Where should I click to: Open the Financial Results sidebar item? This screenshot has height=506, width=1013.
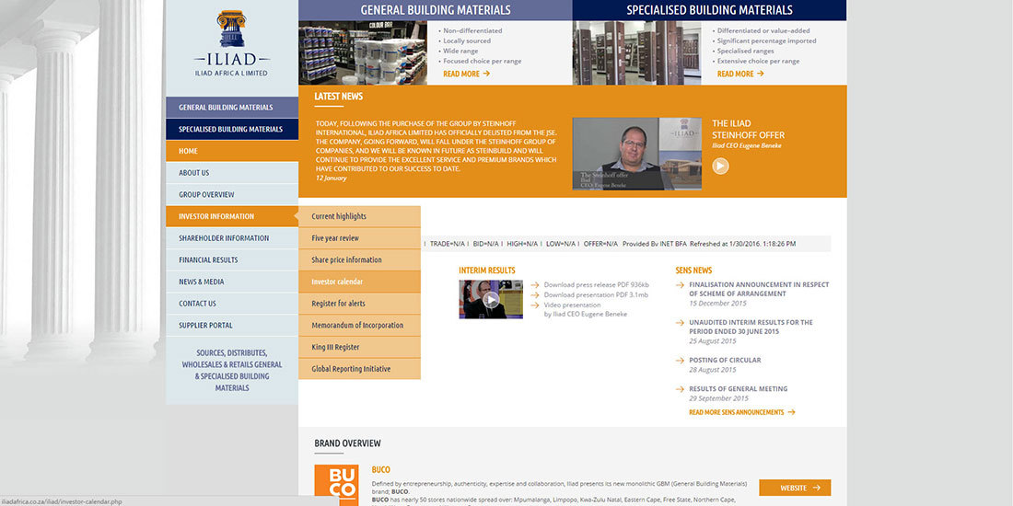pos(208,260)
